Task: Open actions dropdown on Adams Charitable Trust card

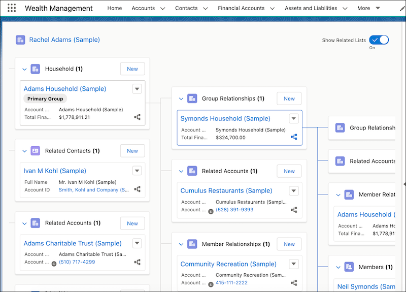Action: [137, 243]
